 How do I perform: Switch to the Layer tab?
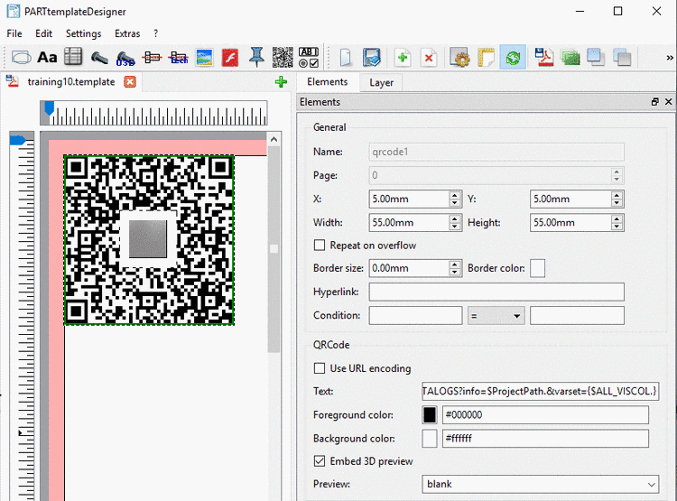[381, 82]
